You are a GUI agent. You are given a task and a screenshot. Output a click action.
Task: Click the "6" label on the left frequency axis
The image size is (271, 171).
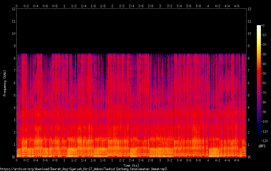click(x=14, y=83)
